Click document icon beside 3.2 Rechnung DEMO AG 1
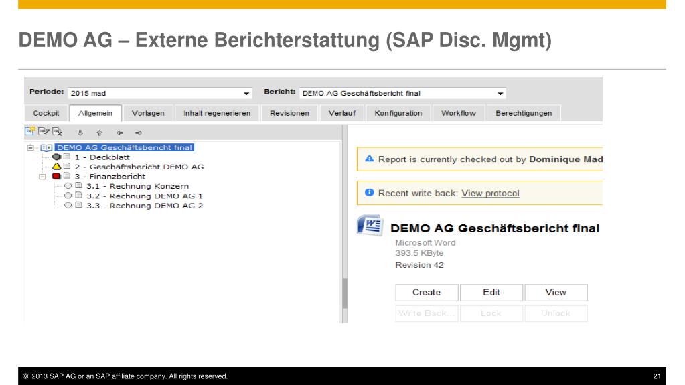Image resolution: width=685 pixels, height=385 pixels. click(x=78, y=195)
